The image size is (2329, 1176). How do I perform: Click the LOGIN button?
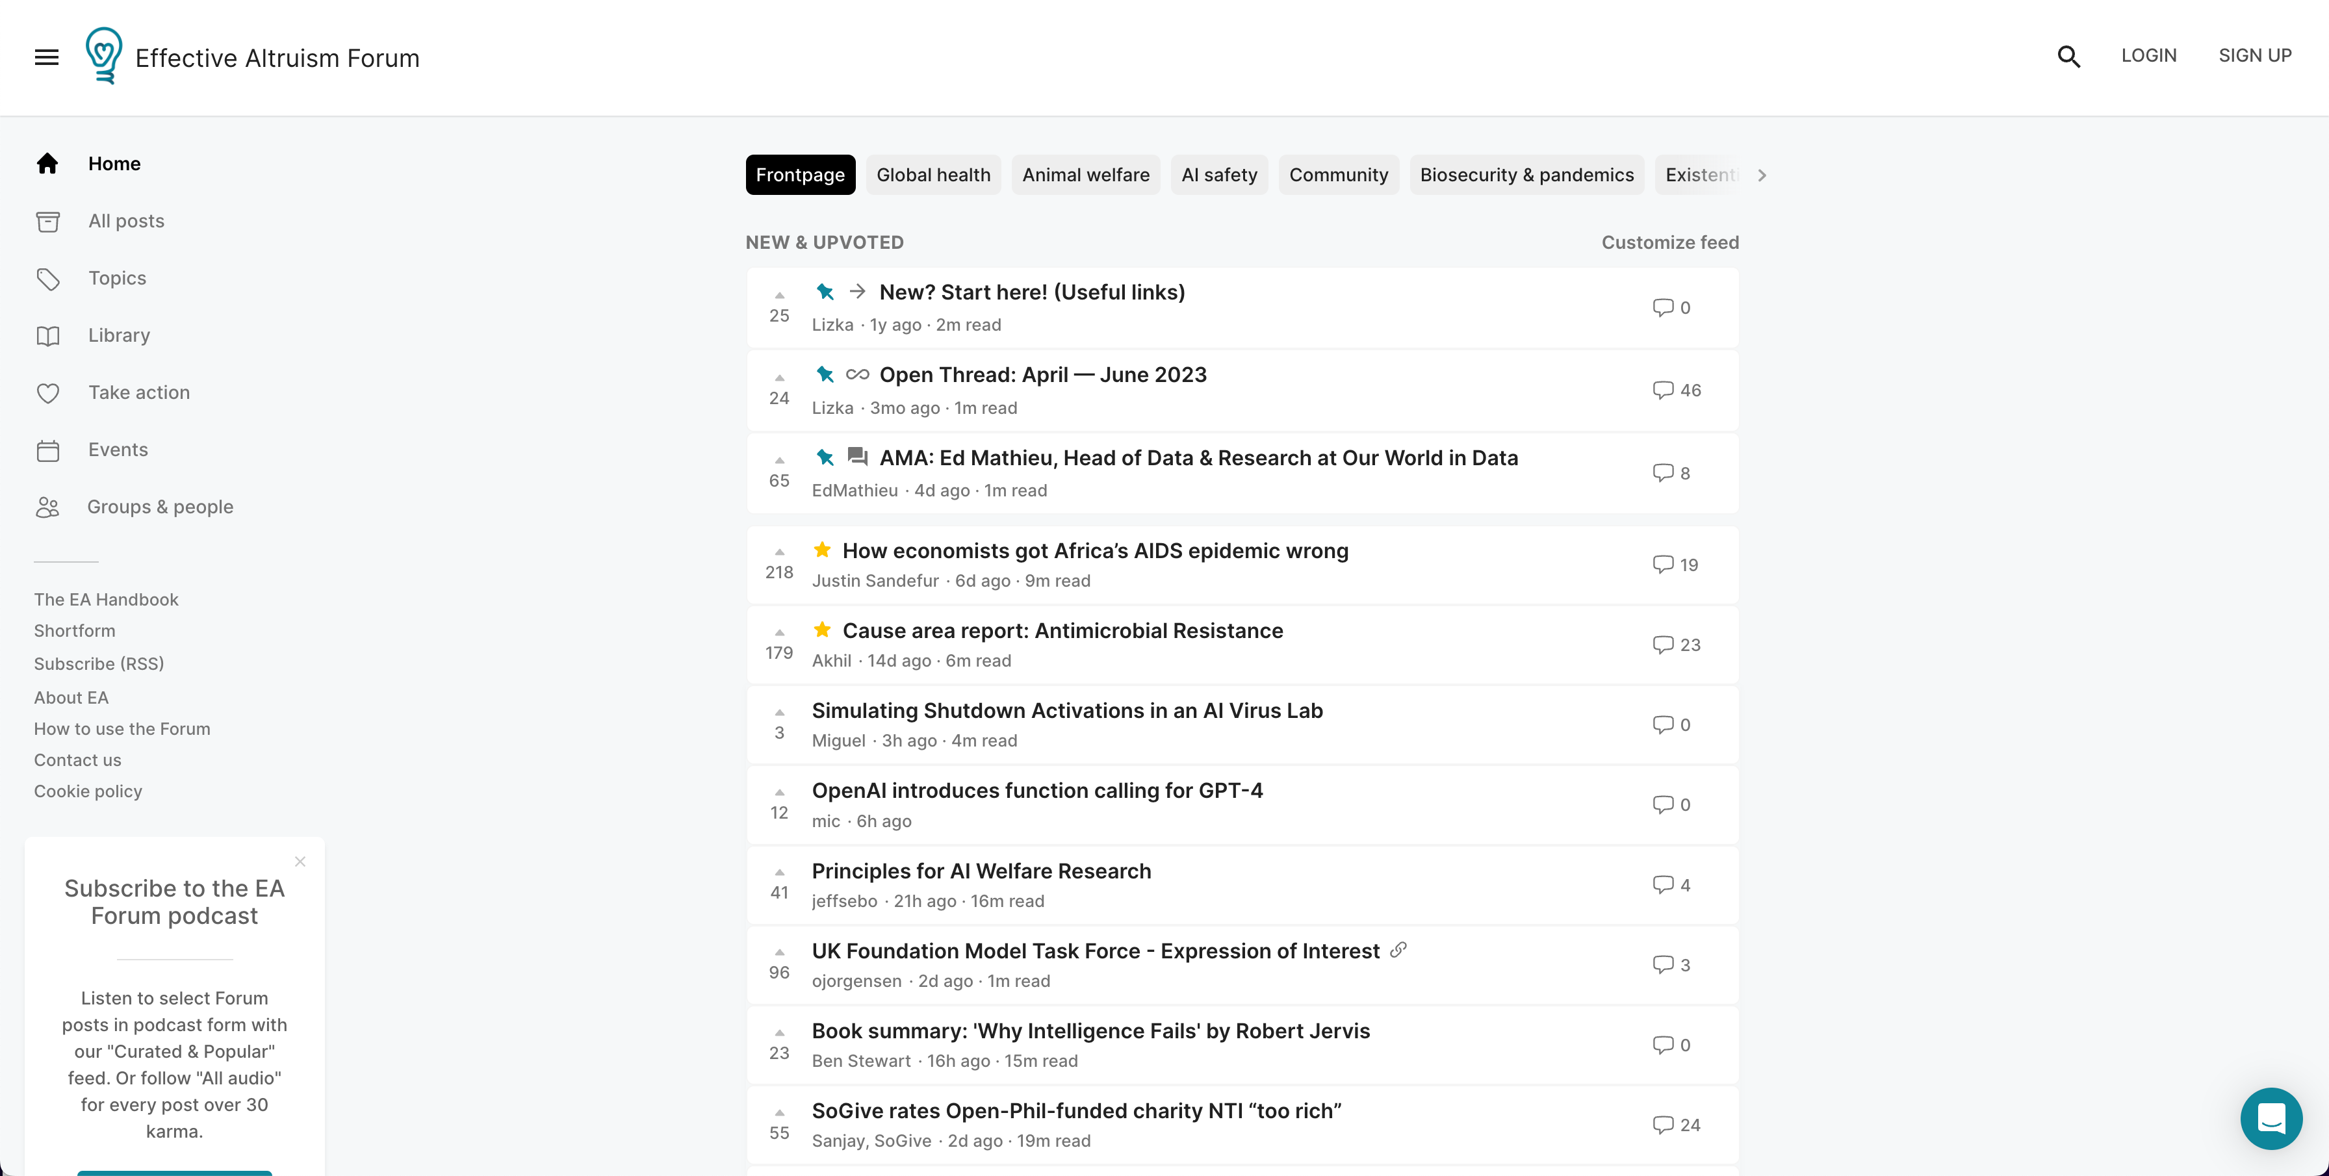(x=2149, y=55)
